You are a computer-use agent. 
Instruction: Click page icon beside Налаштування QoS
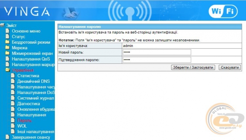coord(8,59)
